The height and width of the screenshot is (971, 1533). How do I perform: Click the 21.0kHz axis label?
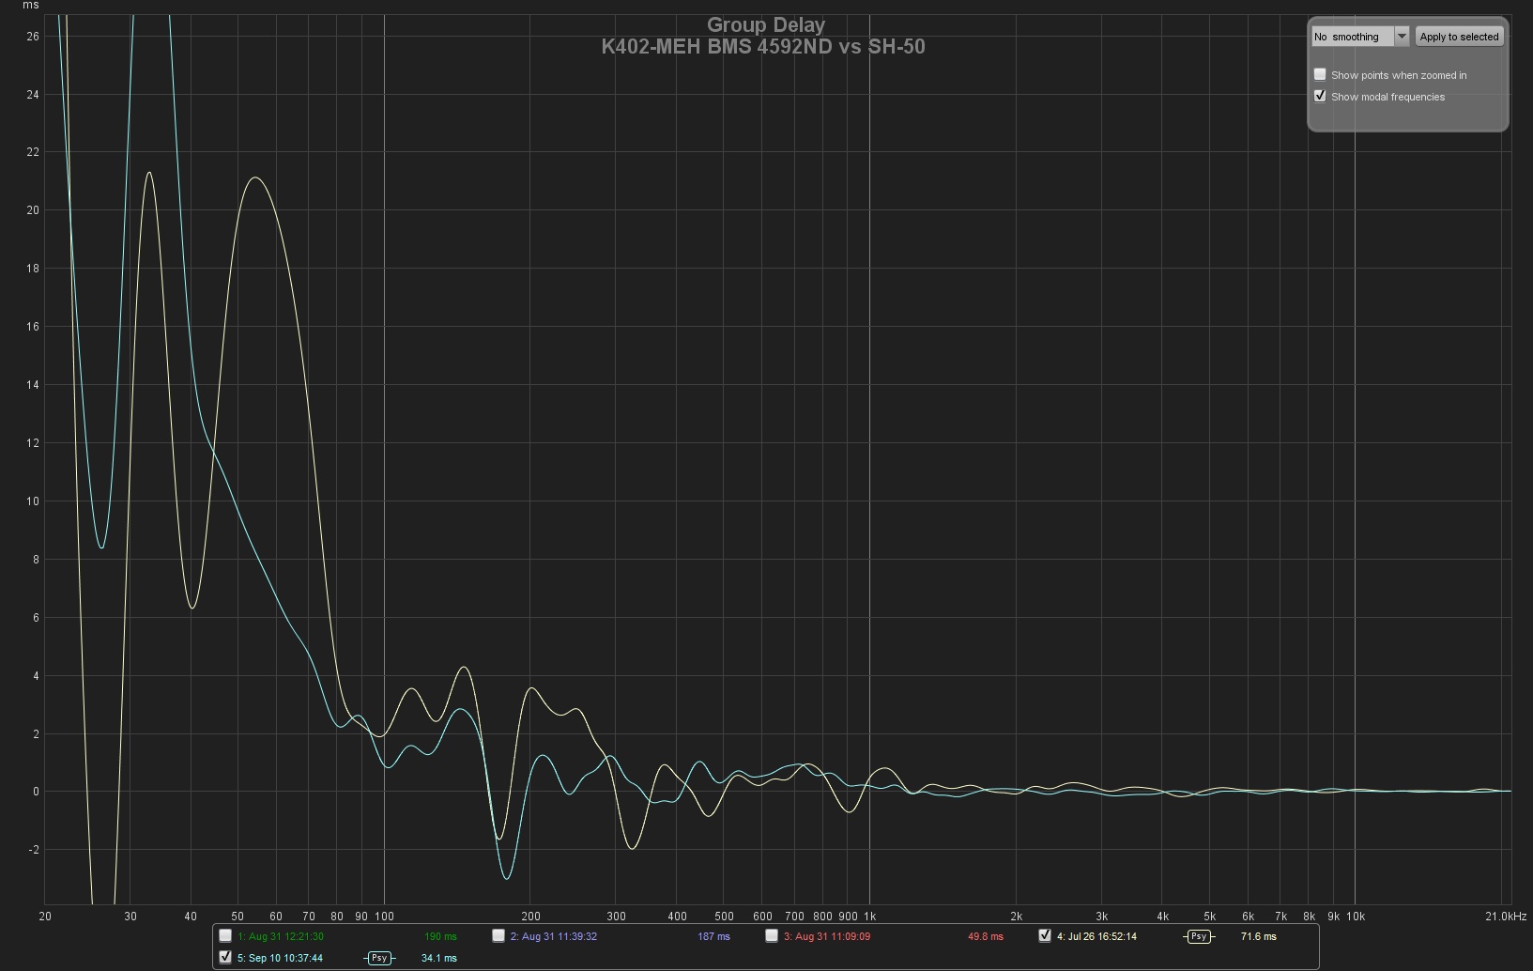point(1505,917)
